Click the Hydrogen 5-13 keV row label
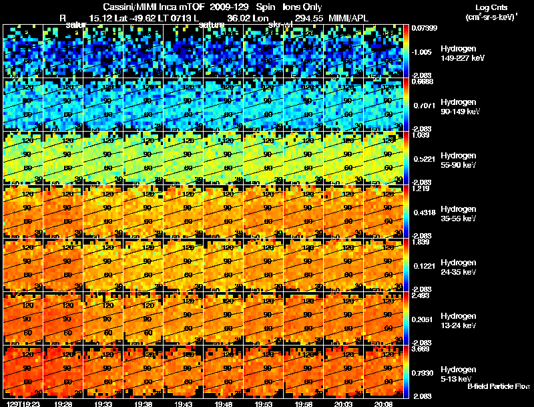Viewport: 534px width, 407px height. (459, 374)
